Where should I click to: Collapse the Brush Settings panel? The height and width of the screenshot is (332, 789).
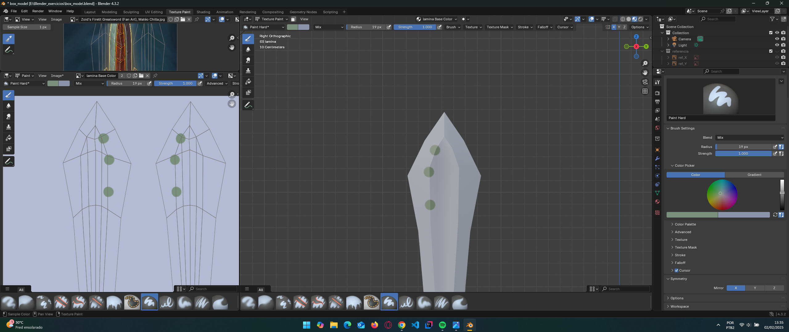682,128
